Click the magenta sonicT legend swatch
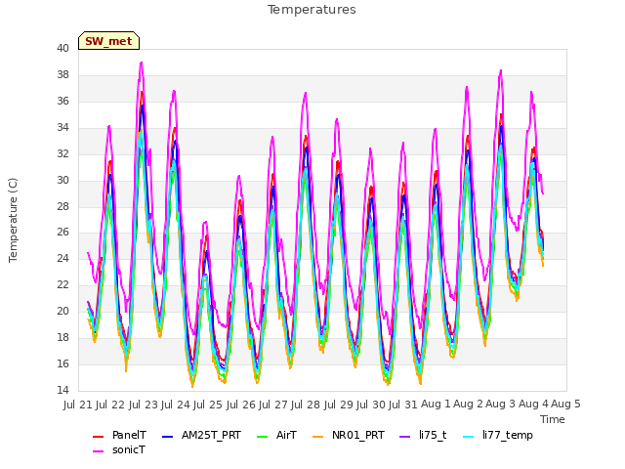Image resolution: width=625 pixels, height=469 pixels. pyautogui.click(x=98, y=451)
